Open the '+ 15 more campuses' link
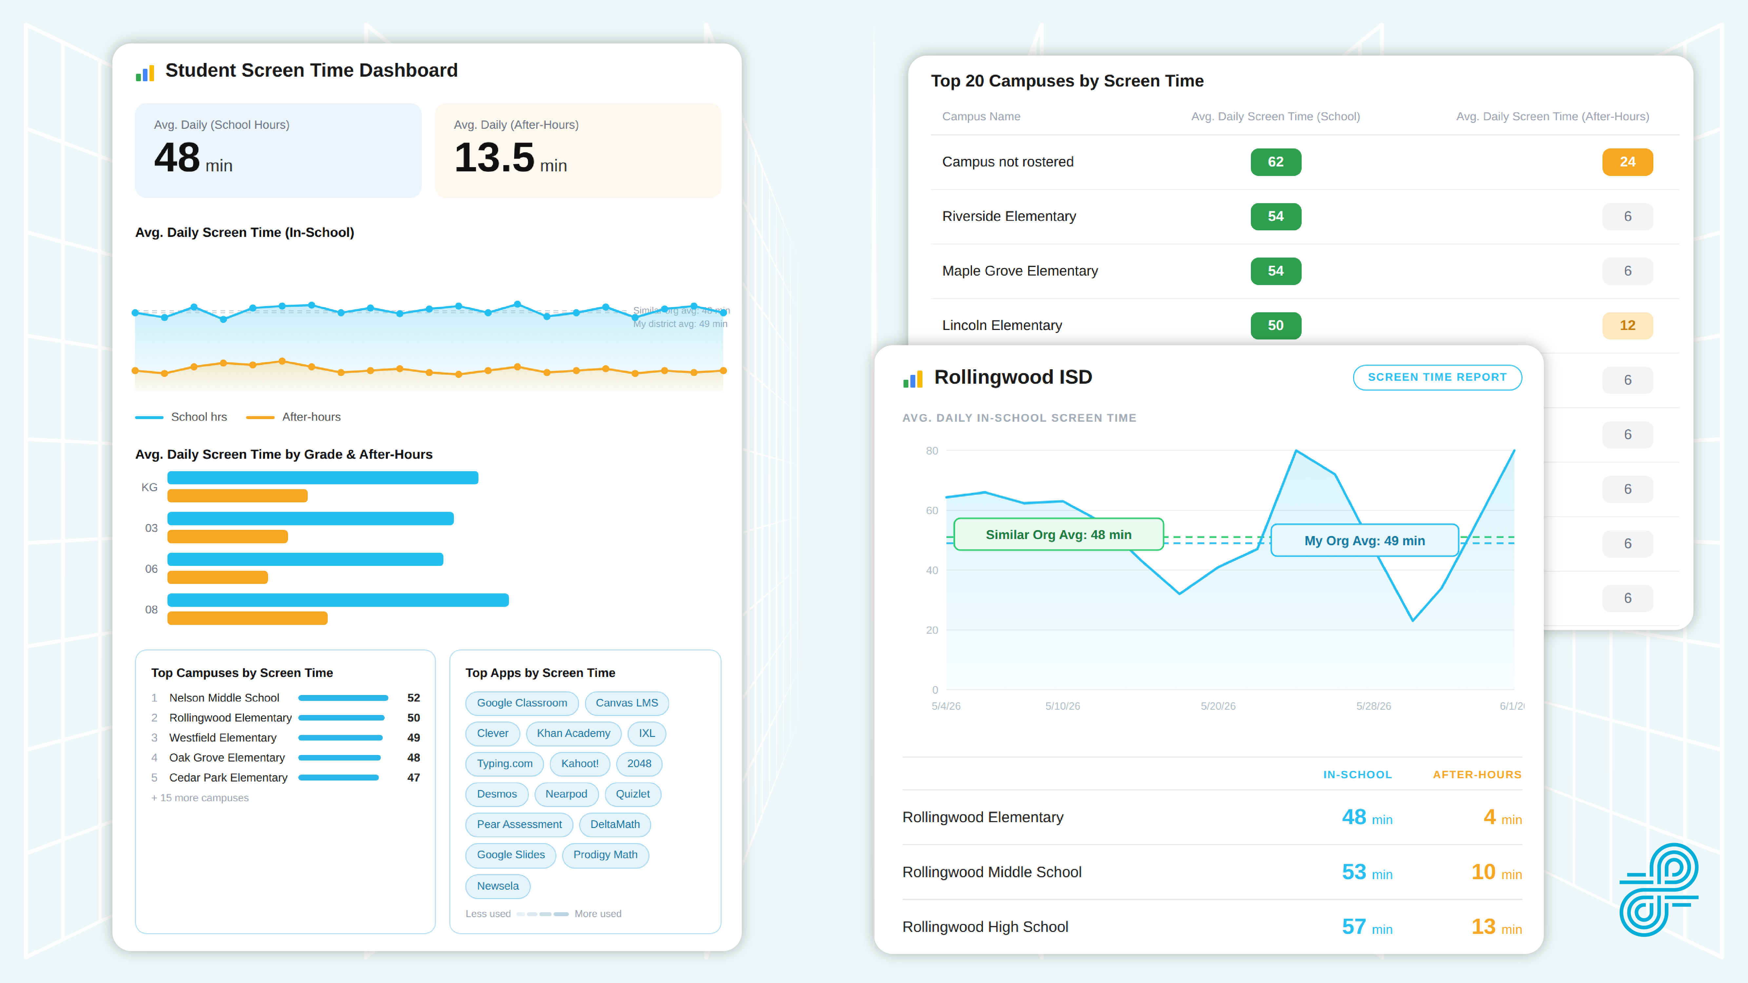The image size is (1748, 983). (200, 798)
